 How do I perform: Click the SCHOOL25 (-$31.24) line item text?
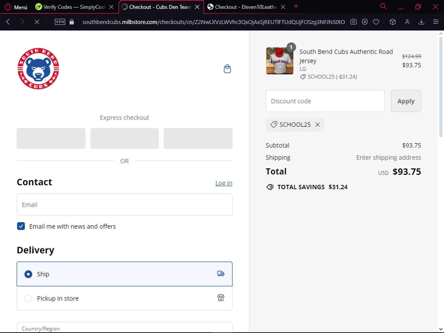click(332, 77)
